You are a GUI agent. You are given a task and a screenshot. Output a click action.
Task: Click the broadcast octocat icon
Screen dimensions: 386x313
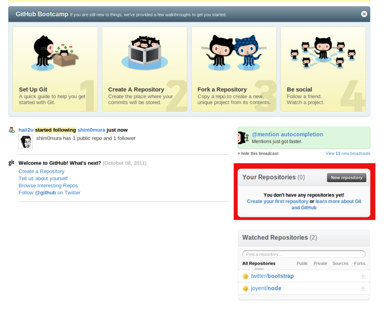pos(243,138)
